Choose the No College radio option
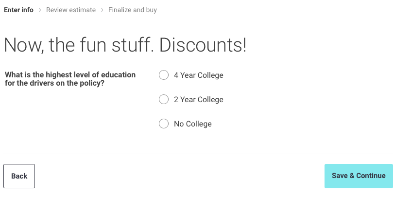This screenshot has width=394, height=216. [164, 124]
